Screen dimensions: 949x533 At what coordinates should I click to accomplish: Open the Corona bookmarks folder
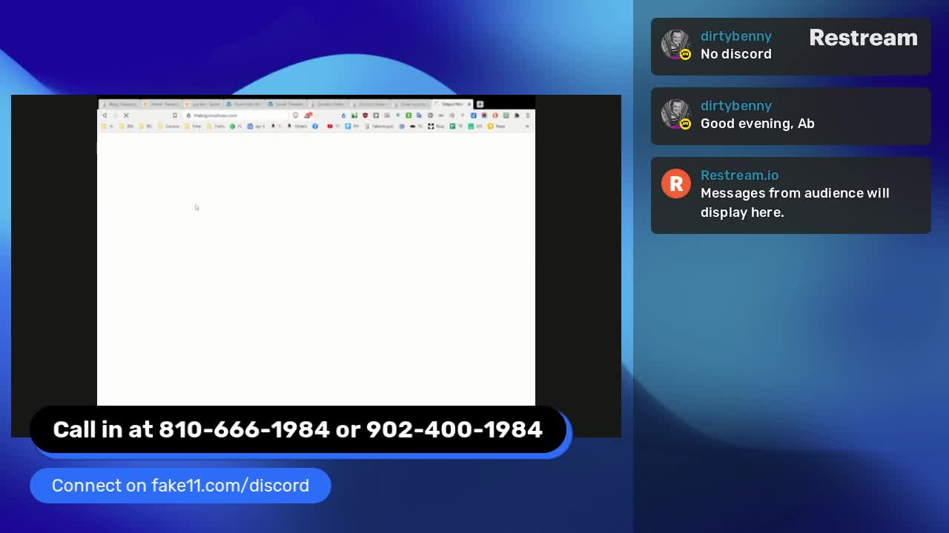pos(168,127)
